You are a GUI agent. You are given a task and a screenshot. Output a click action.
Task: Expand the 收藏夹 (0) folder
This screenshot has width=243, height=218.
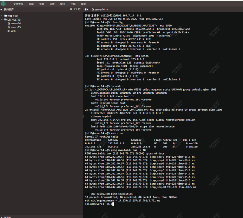point(2,16)
